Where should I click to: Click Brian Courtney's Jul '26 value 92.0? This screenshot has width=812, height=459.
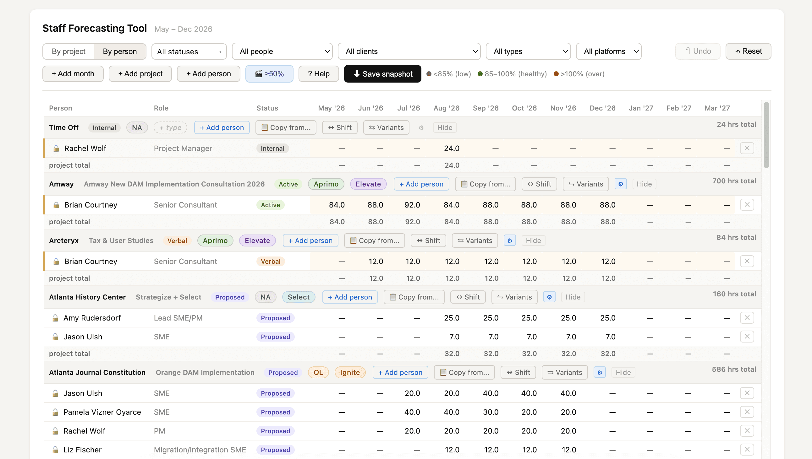pyautogui.click(x=412, y=205)
